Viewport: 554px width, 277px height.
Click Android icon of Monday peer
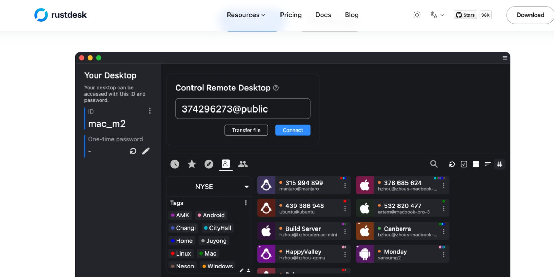tap(365, 254)
